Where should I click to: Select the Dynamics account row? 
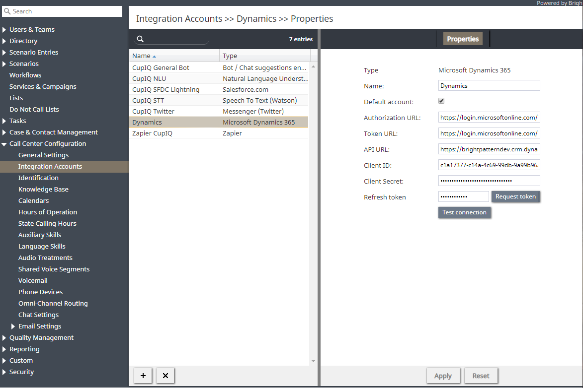click(x=219, y=122)
